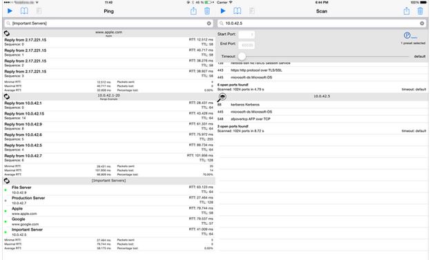The width and height of the screenshot is (430, 260).
Task: Click the End Port input field
Action: [x=246, y=45]
